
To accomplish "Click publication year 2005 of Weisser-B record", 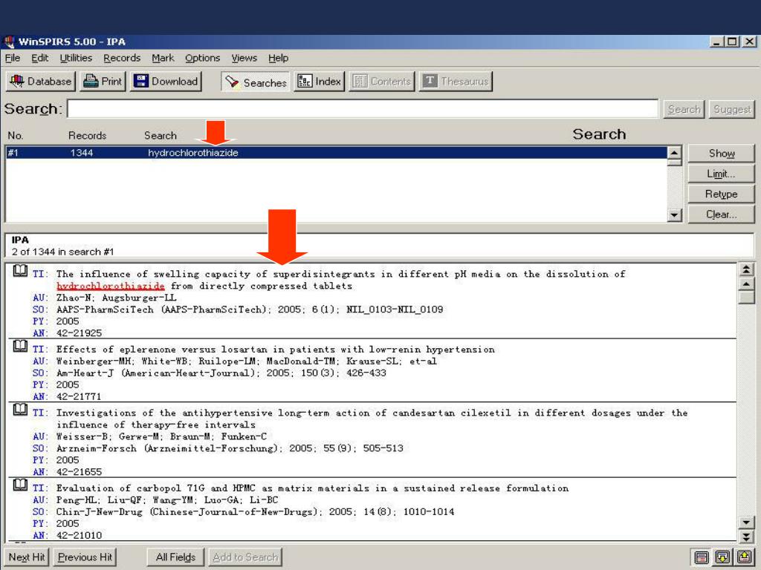I will [x=68, y=460].
